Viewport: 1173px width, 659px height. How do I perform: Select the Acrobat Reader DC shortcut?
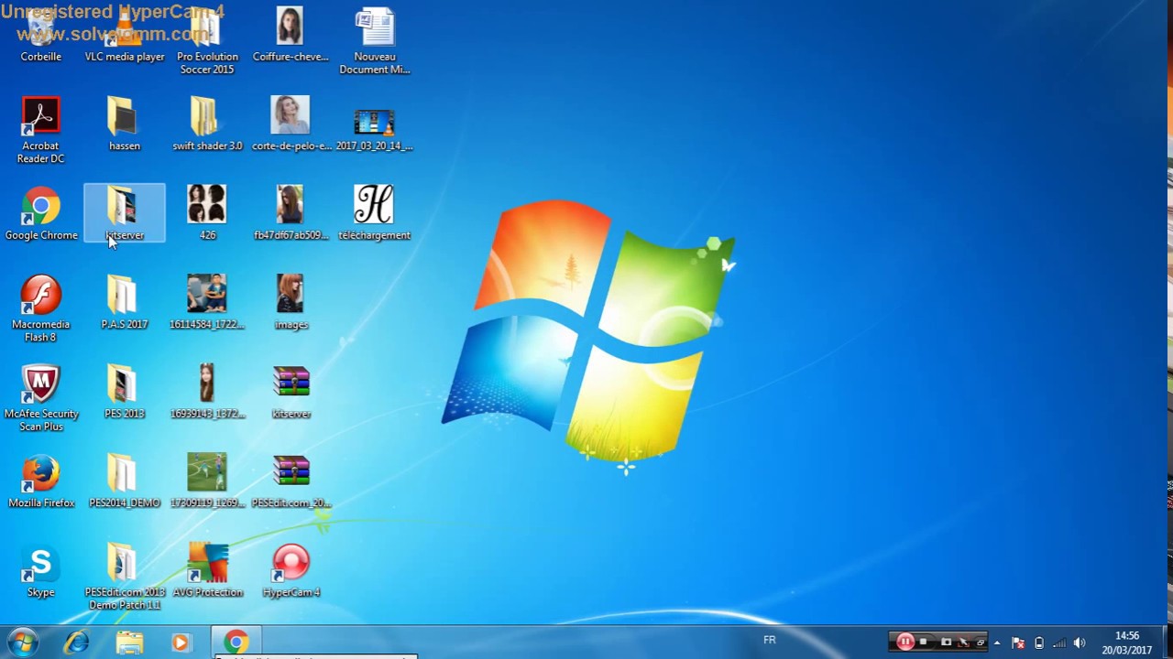(40, 130)
